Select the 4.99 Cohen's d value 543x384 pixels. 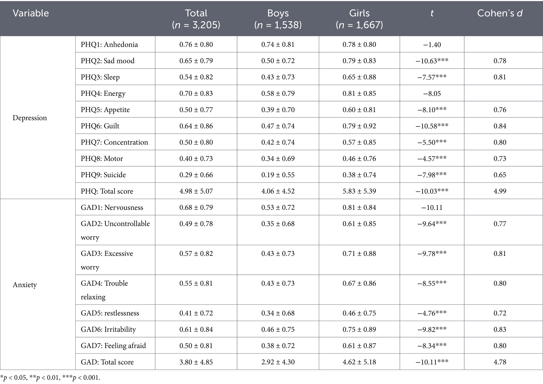click(x=500, y=191)
